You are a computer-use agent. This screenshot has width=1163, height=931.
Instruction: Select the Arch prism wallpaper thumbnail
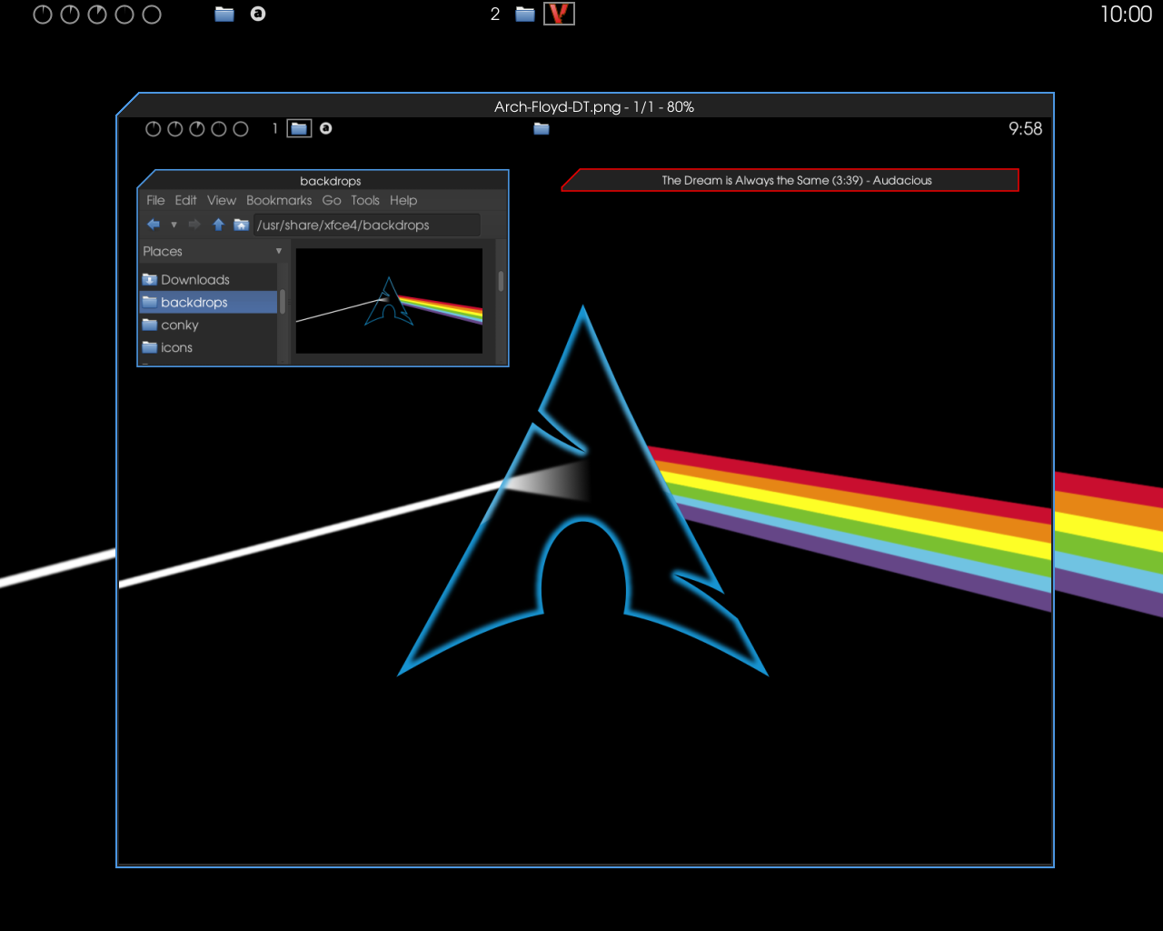(389, 301)
